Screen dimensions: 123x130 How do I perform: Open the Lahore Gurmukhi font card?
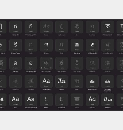click(x=108, y=45)
